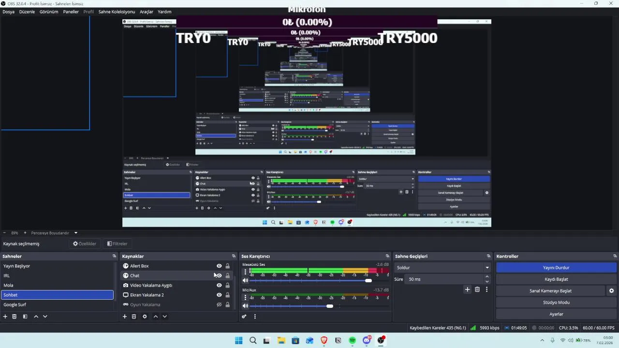Open the Dosya menu
This screenshot has width=619, height=348.
[8, 12]
